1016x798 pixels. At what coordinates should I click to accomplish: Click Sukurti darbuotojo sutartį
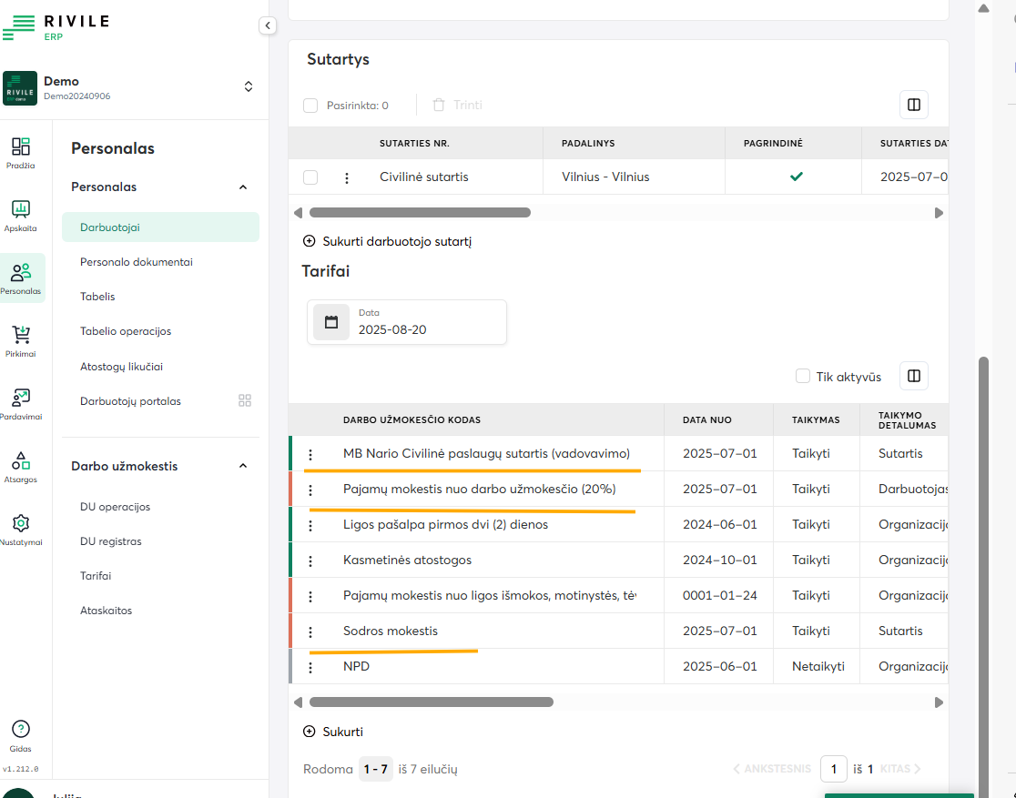(387, 242)
